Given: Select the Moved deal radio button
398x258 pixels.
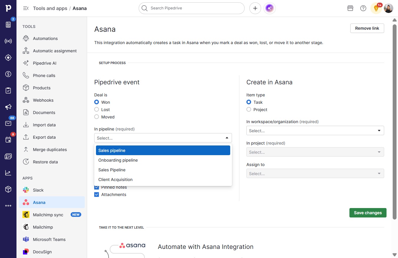Looking at the screenshot, I should 97,117.
